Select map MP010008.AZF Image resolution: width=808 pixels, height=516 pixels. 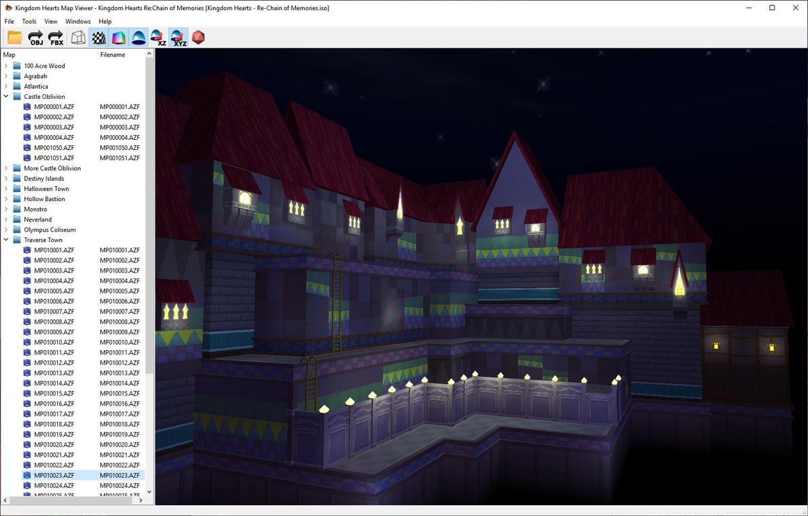click(54, 322)
